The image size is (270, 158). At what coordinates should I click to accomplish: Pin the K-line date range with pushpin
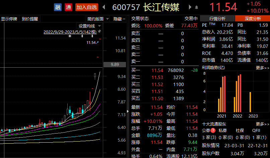[x=99, y=31]
